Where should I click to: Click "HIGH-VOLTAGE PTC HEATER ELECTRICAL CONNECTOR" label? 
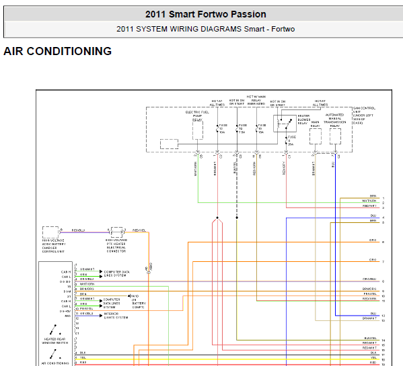[116, 246]
